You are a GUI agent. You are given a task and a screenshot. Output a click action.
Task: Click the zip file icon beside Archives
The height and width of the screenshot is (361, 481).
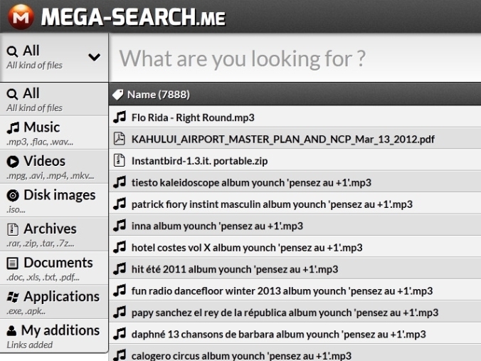[x=13, y=229]
